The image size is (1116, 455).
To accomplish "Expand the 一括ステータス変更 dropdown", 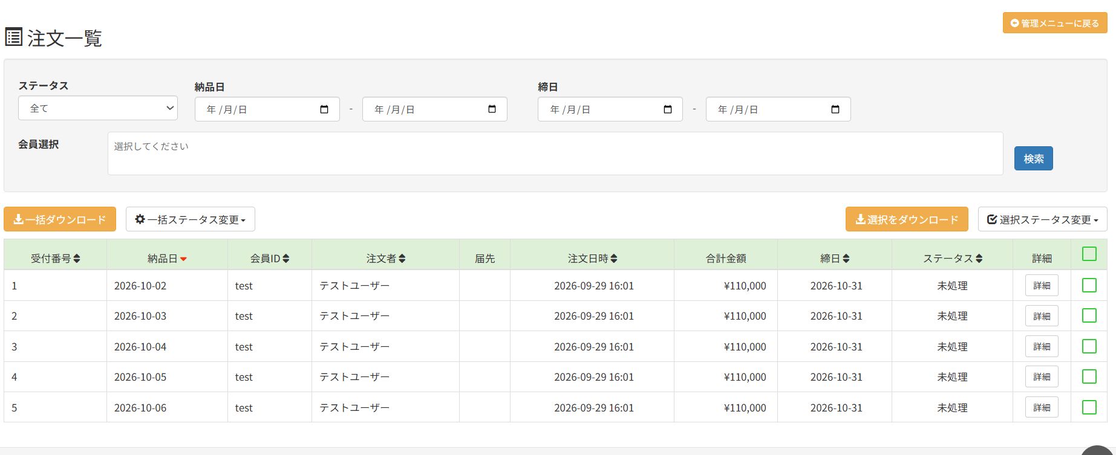I will (191, 219).
